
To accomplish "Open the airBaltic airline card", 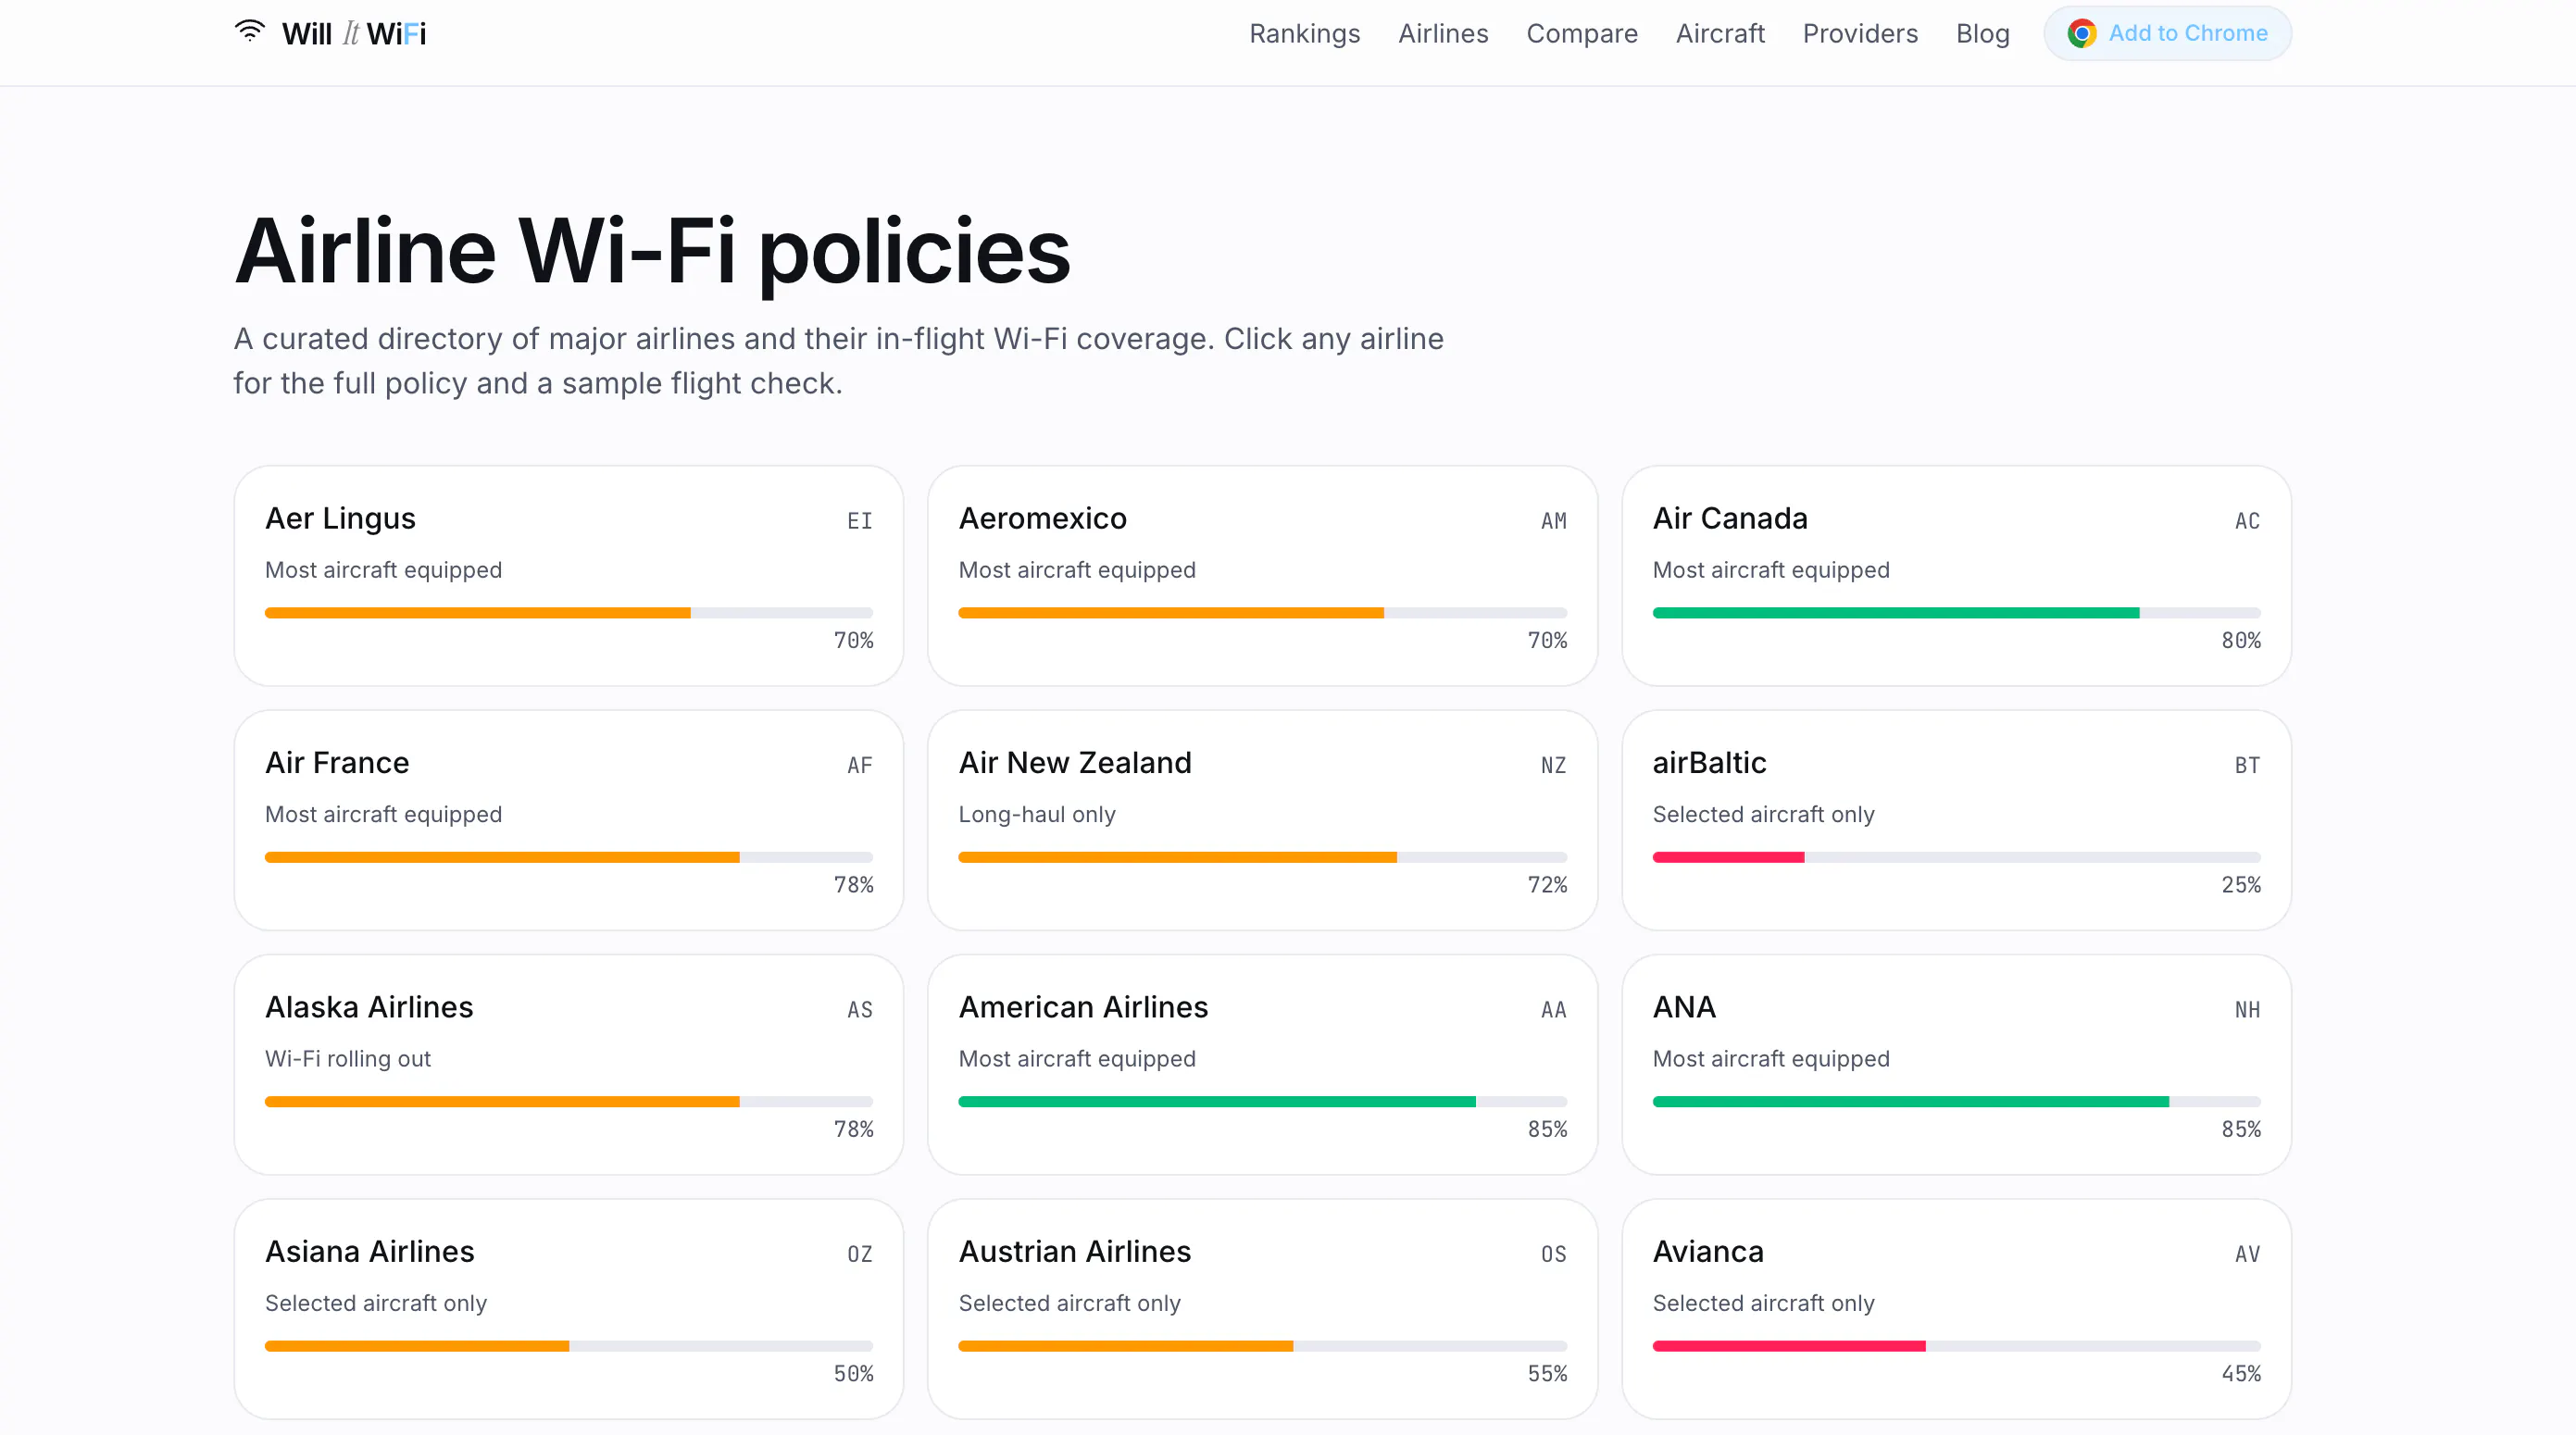I will 1956,820.
